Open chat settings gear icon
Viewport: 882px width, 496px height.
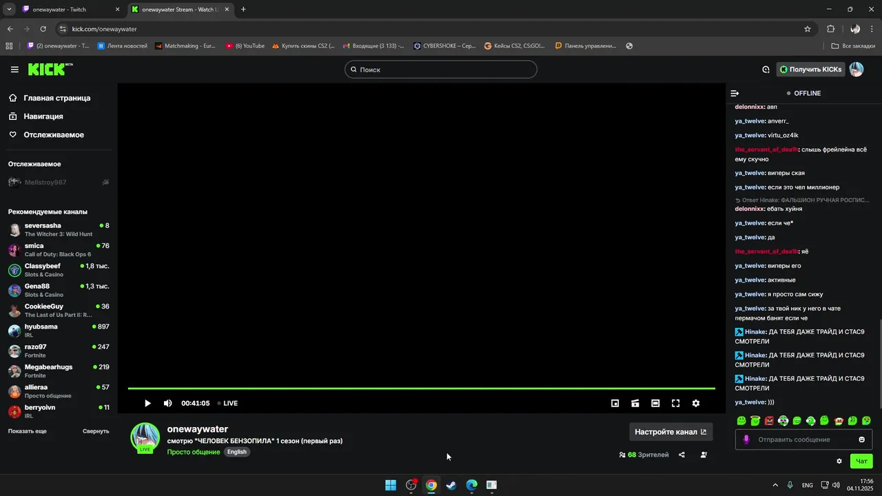pos(839,461)
